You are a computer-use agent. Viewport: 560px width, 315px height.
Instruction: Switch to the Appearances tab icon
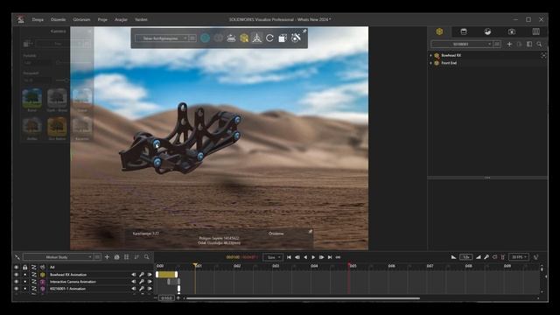tap(464, 31)
